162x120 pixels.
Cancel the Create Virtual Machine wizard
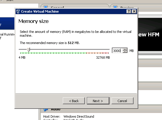[122, 101]
